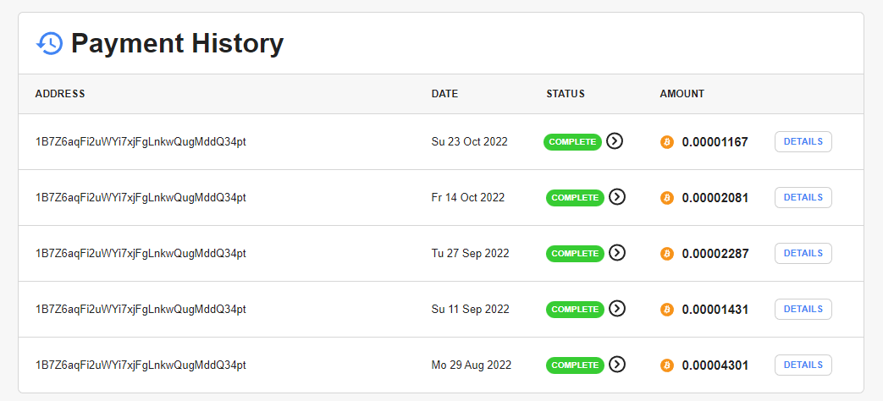Click arrow icon for 11 Sep 2022 payment
The height and width of the screenshot is (401, 883).
click(x=618, y=309)
